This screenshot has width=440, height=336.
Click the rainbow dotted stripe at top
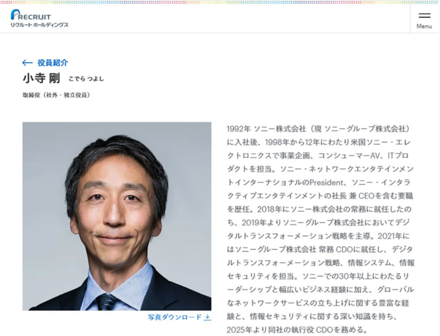coord(220,2)
